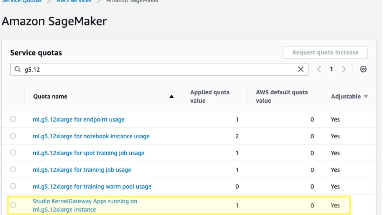This screenshot has height=215, width=383.
Task: Select radio for spot training job usage
Action: [x=13, y=153]
